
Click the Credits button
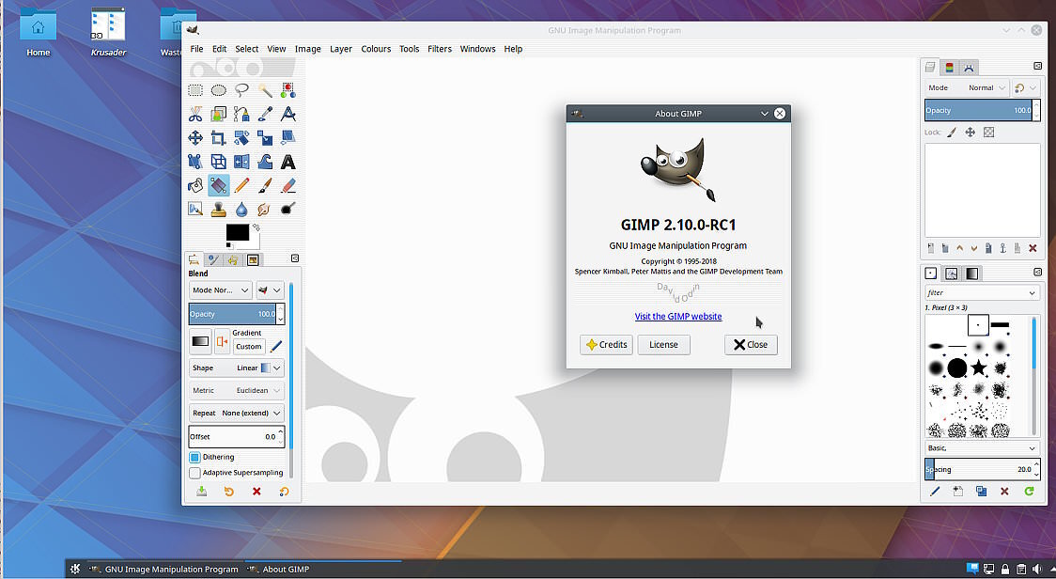606,344
